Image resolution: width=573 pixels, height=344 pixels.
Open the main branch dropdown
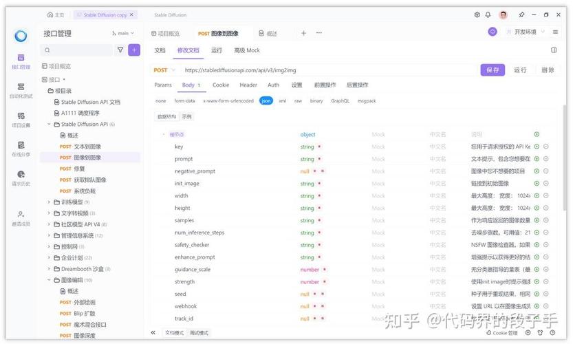click(x=123, y=33)
